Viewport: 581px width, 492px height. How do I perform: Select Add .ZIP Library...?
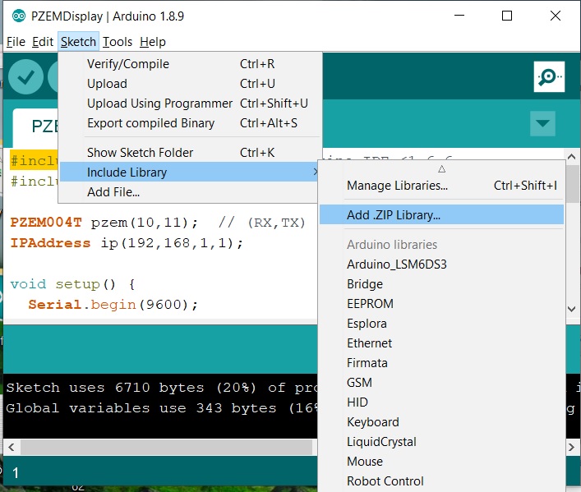click(441, 215)
